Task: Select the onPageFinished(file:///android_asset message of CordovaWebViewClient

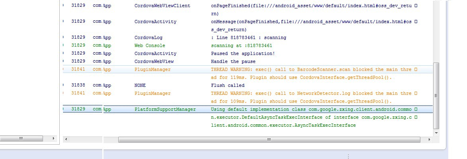Action: click(311, 6)
